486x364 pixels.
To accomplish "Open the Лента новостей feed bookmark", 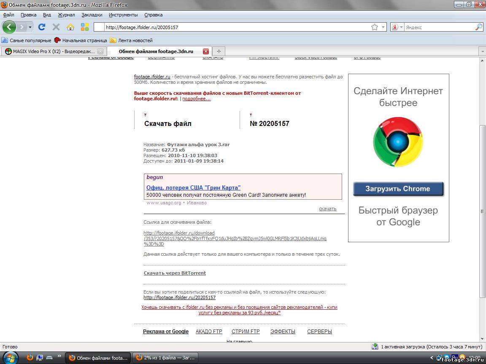I will click(x=132, y=40).
